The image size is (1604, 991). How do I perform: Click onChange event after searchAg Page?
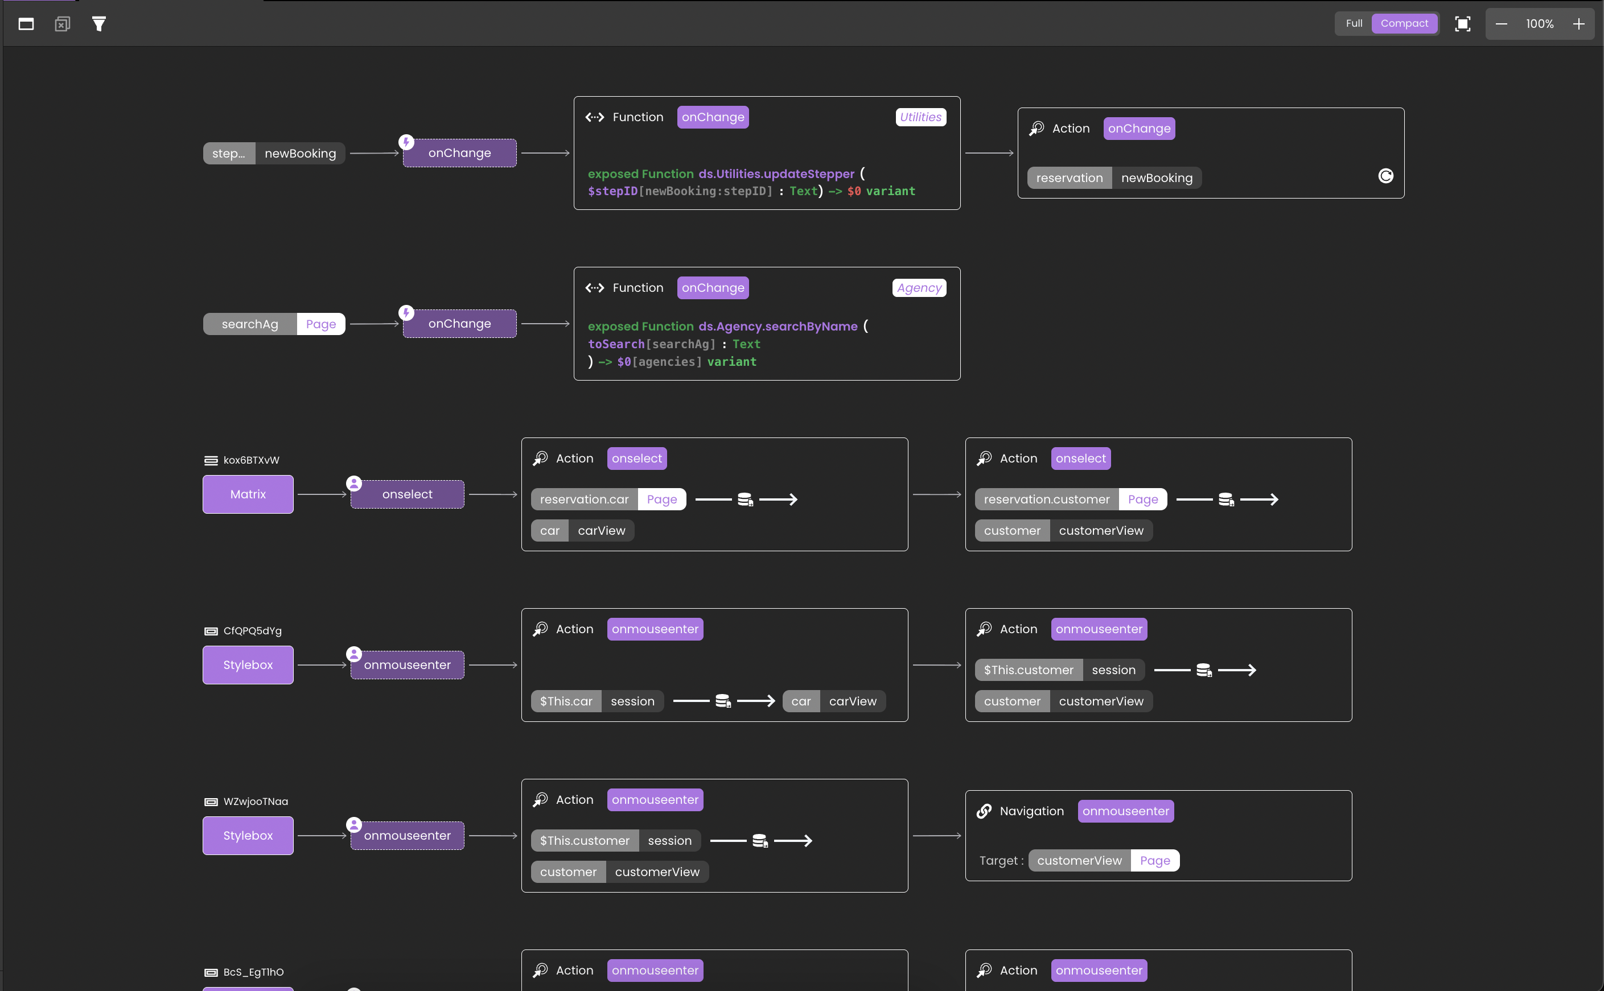459,324
